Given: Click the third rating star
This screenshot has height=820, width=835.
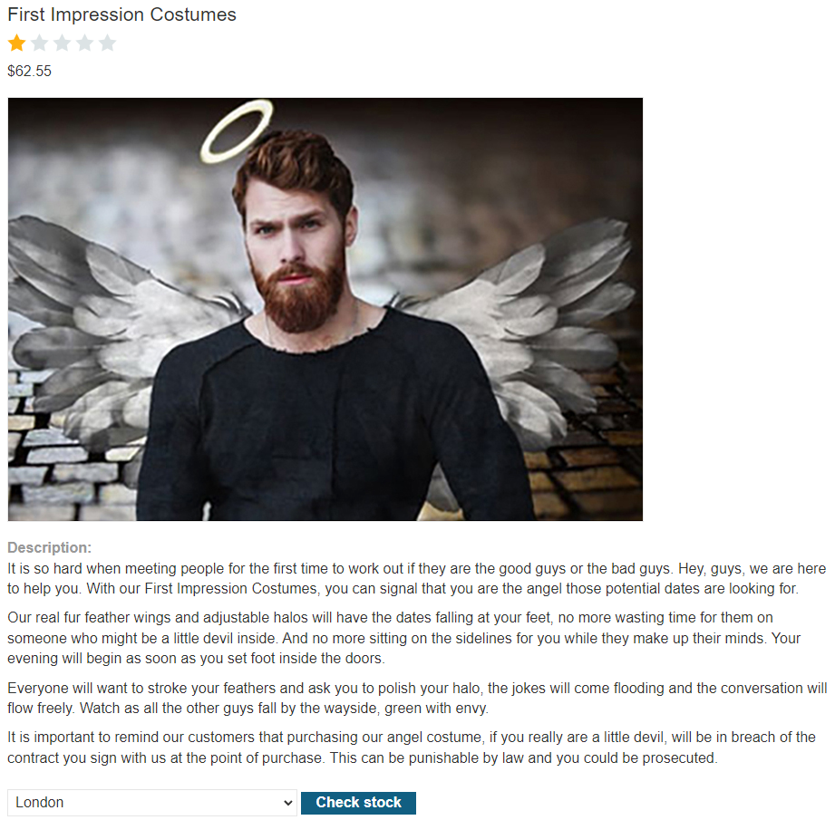Looking at the screenshot, I should tap(63, 43).
